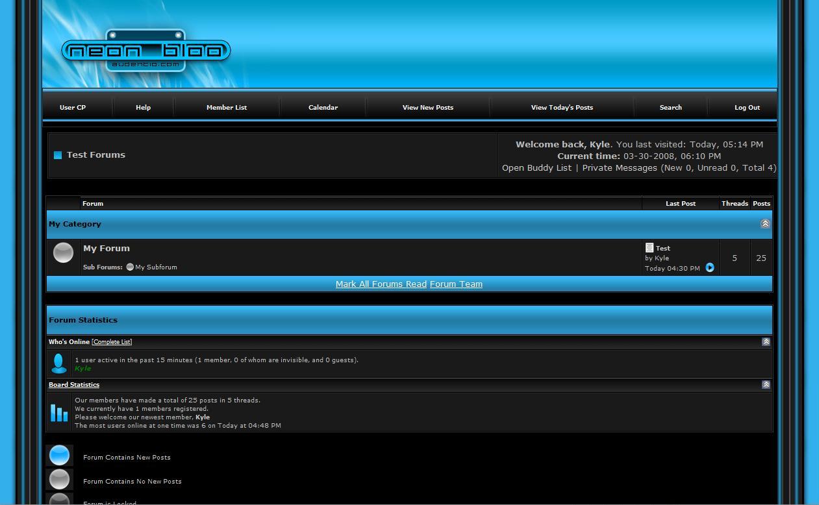819x505 pixels.
Task: Click the Neon Bloo logo banner
Action: tap(146, 51)
